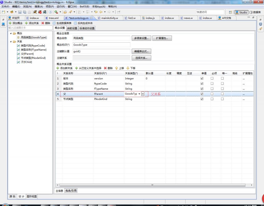
Task: Switch to the 数据库 perspective button
Action: pos(255,12)
